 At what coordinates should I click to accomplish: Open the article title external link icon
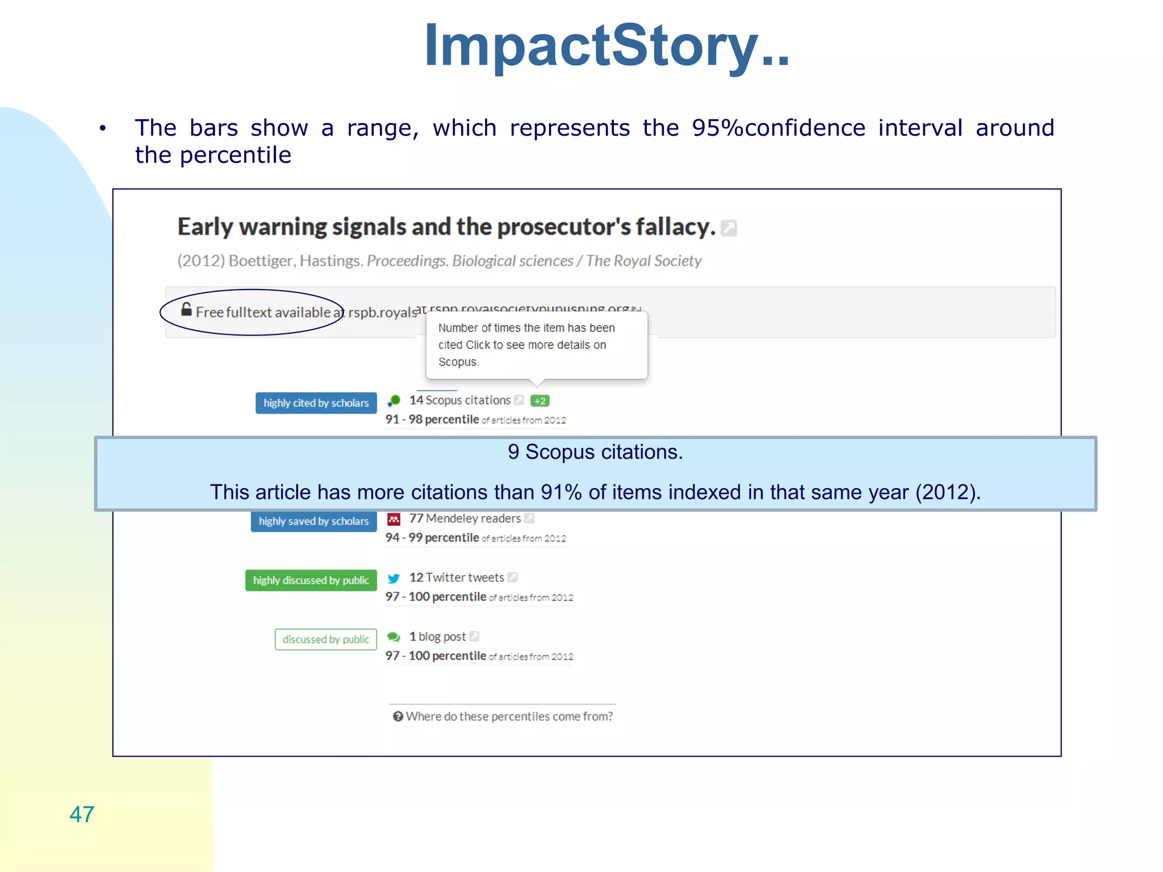729,228
